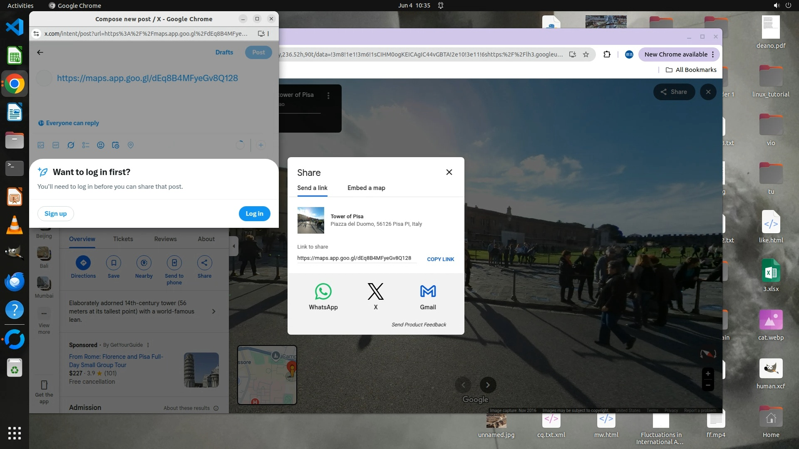Screen dimensions: 799x449
Task: Open the Thunderbird mail dock icon
Action: (15, 282)
